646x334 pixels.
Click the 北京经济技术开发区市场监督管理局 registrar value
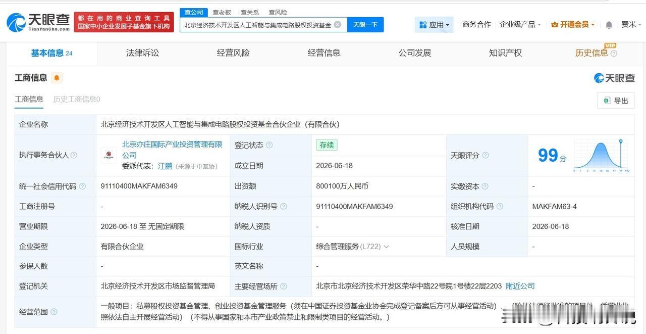coord(158,287)
